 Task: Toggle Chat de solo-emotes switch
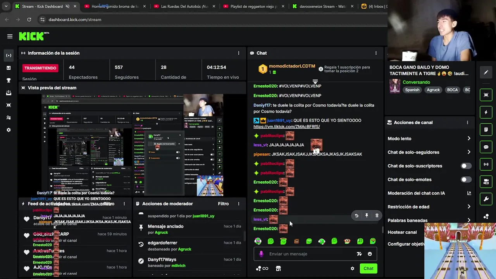coord(466,179)
